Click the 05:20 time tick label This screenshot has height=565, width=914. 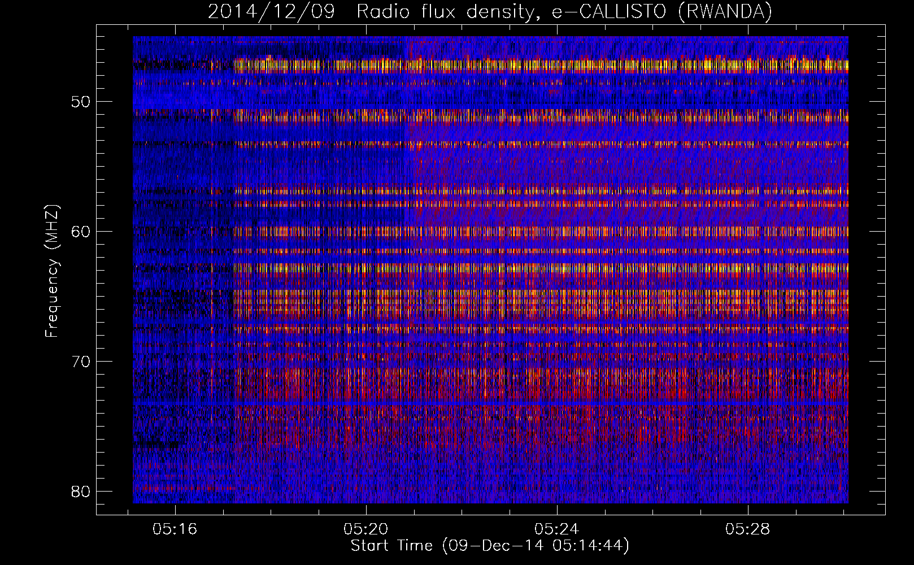tap(366, 529)
